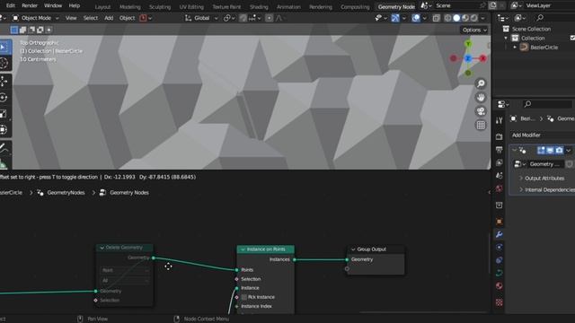The width and height of the screenshot is (575, 323).
Task: Open the Object properties tab
Action: (500, 222)
